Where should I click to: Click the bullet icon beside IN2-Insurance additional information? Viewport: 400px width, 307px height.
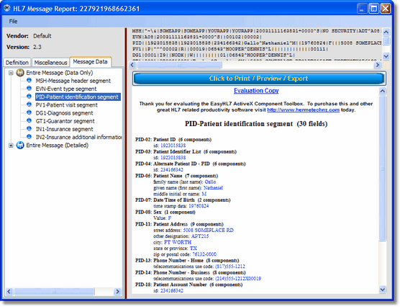pos(29,137)
